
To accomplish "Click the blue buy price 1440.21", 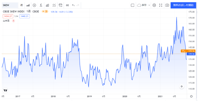I will pyautogui.click(x=24, y=16).
